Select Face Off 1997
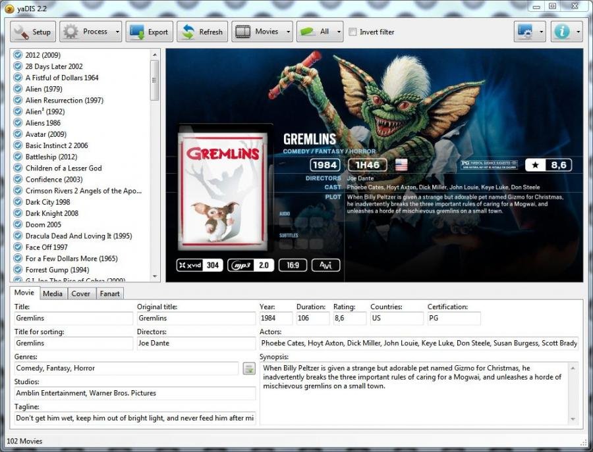 click(47, 247)
